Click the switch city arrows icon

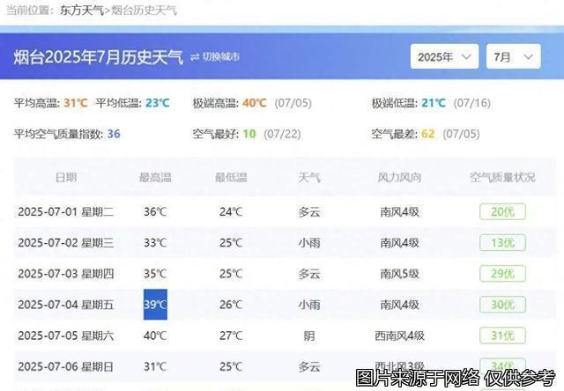click(195, 57)
